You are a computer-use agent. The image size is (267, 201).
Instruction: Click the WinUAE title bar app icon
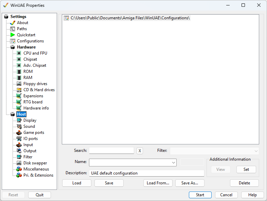click(6, 5)
